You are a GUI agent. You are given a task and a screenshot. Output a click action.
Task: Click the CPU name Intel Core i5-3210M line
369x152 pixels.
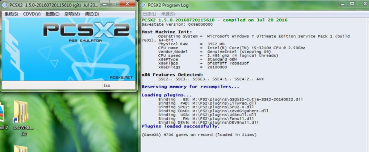232,48
